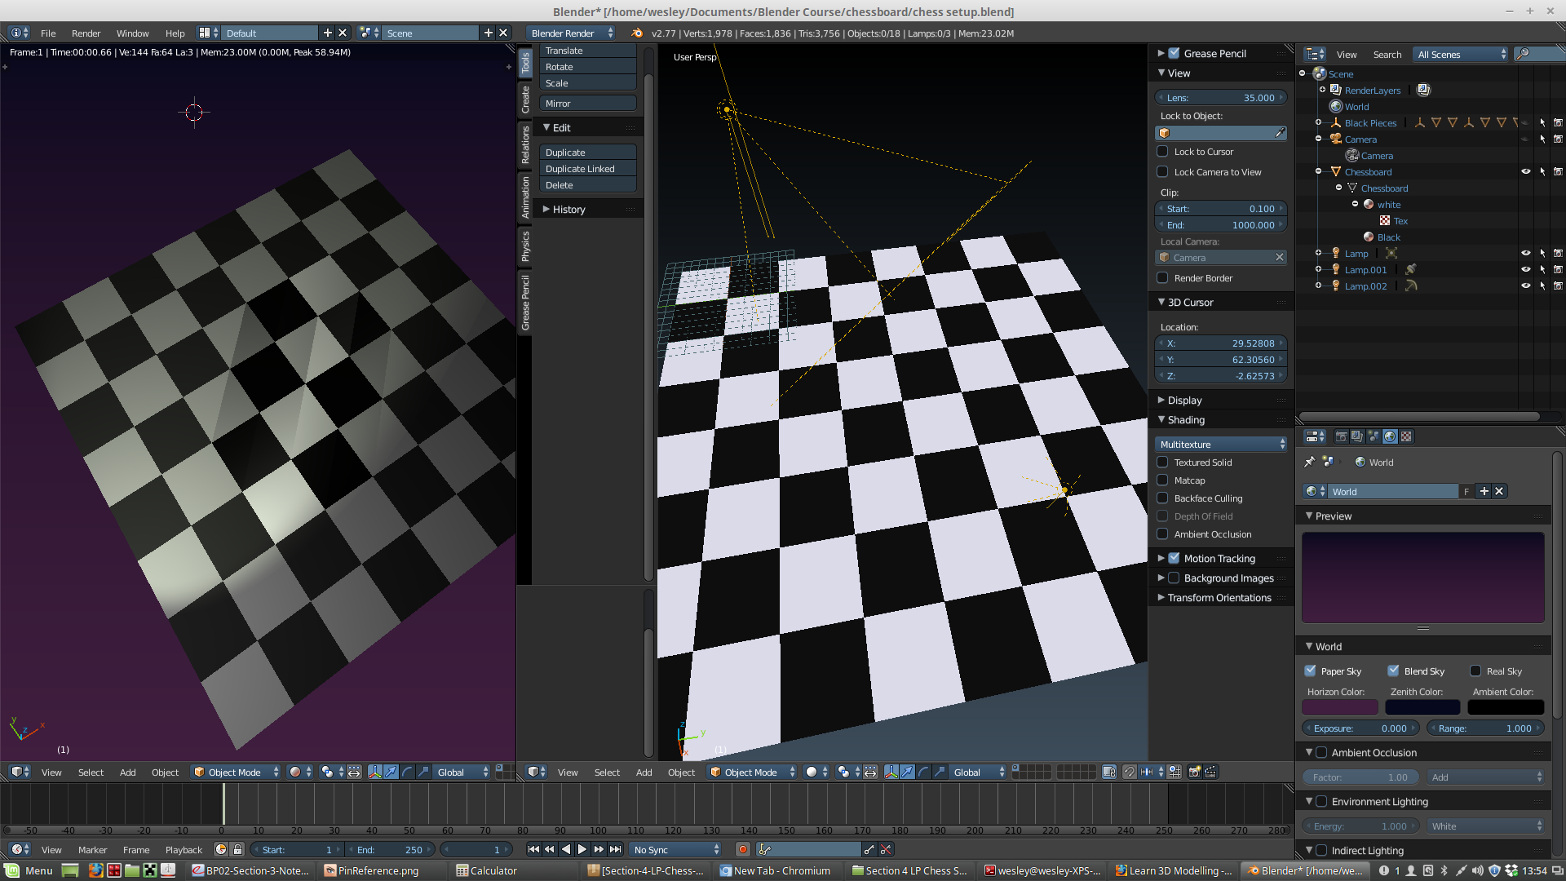1566x881 pixels.
Task: Open the Render menu
Action: 86,33
